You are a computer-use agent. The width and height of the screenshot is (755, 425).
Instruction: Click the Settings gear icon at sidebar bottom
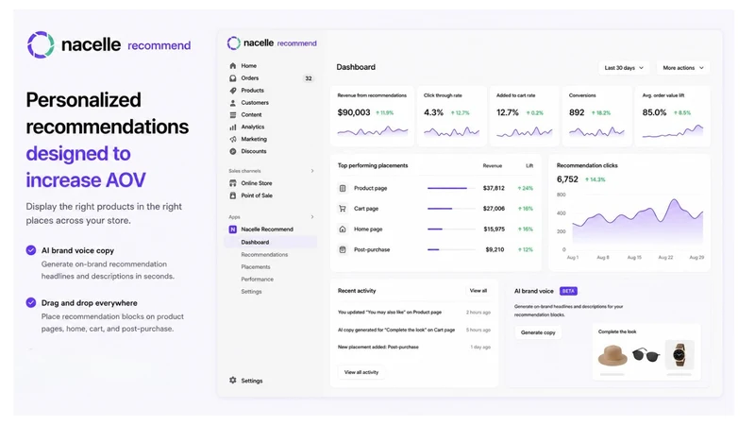233,381
